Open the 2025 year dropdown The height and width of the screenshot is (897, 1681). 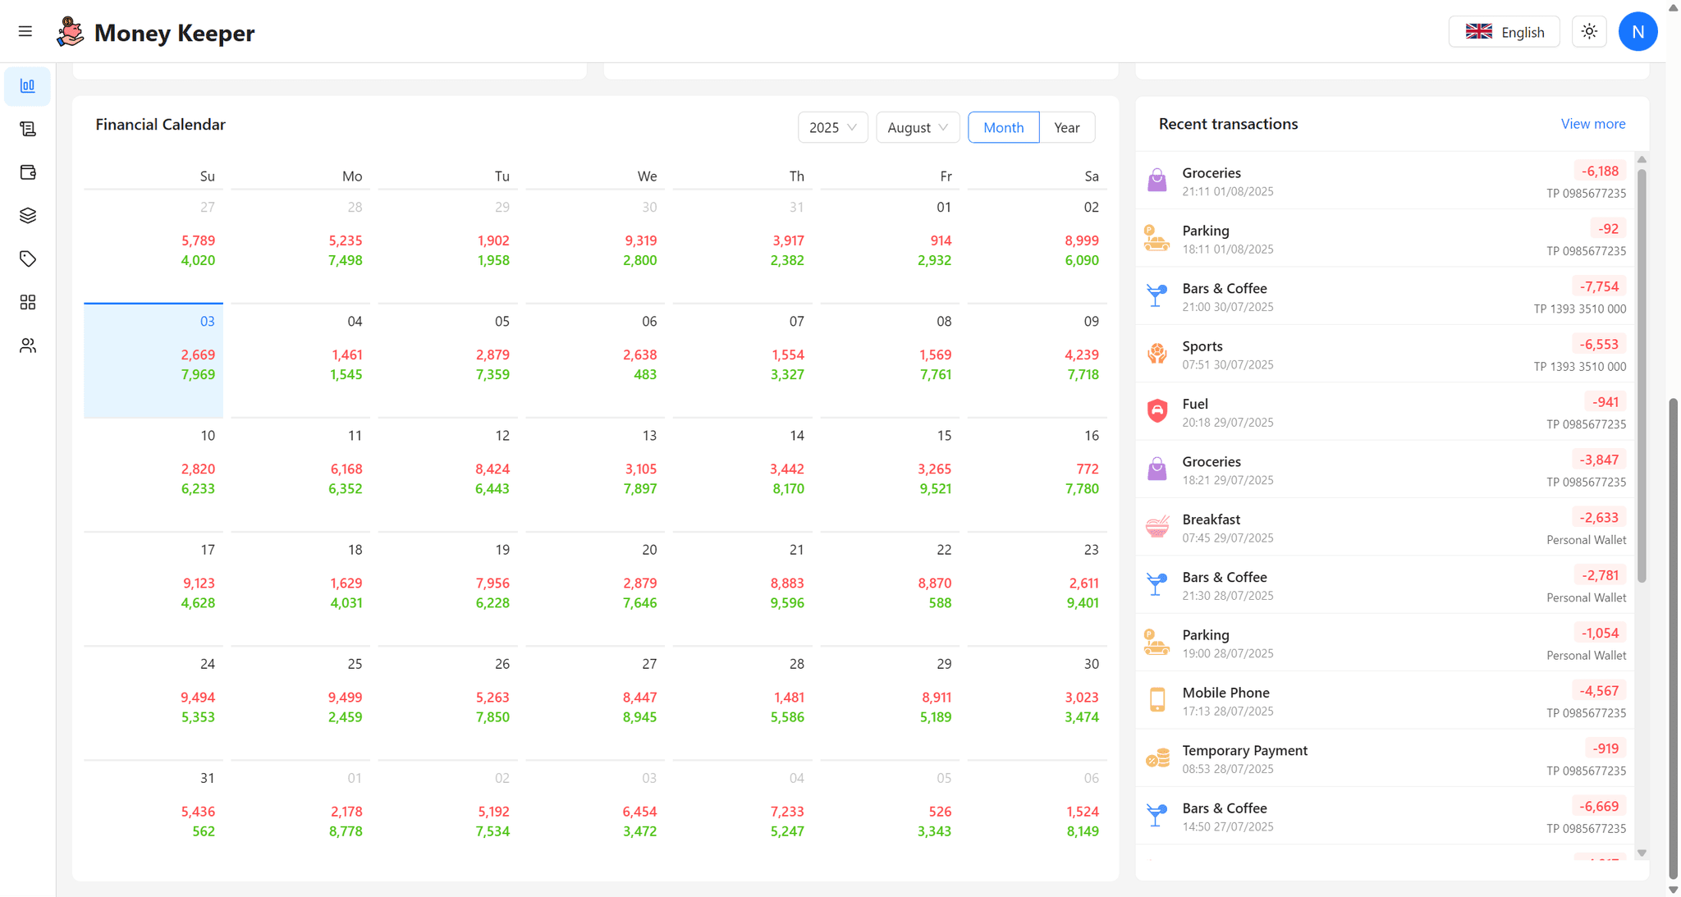(832, 127)
